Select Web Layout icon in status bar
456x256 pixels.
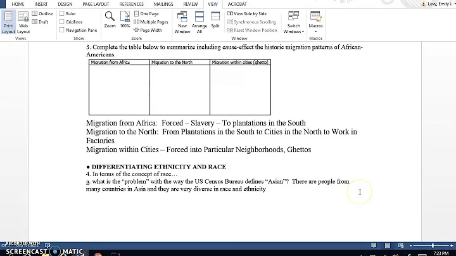click(401, 245)
